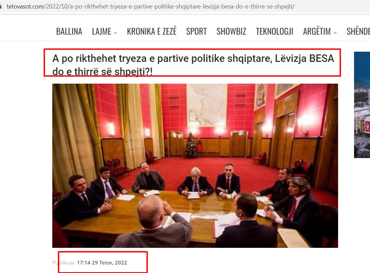The width and height of the screenshot is (370, 273).
Task: Open the ARGËTIM menu item
Action: click(x=317, y=31)
